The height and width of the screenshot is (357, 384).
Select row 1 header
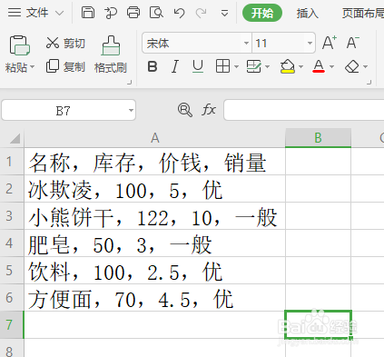tap(12, 161)
